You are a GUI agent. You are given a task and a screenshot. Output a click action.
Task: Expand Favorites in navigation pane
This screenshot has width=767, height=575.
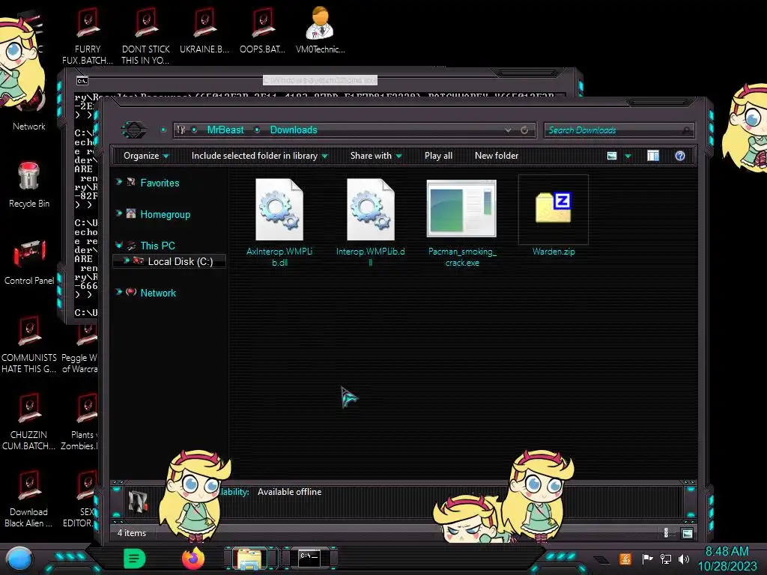(x=118, y=182)
